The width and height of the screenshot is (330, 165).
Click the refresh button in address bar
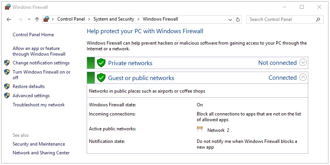click(x=238, y=19)
